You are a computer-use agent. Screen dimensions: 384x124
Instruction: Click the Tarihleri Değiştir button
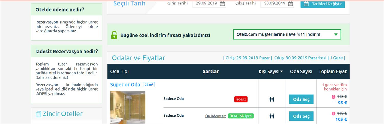(x=323, y=4)
